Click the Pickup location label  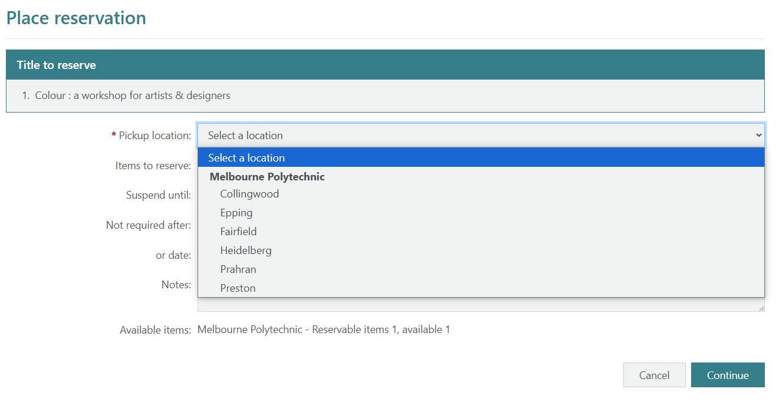click(155, 136)
